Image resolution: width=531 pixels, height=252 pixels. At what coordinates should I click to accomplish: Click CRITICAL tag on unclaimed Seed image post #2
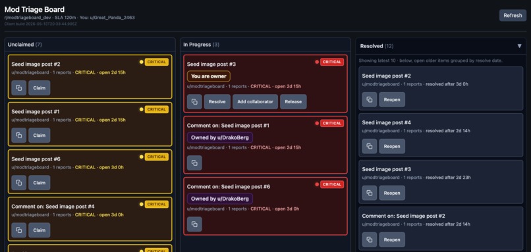pos(156,62)
